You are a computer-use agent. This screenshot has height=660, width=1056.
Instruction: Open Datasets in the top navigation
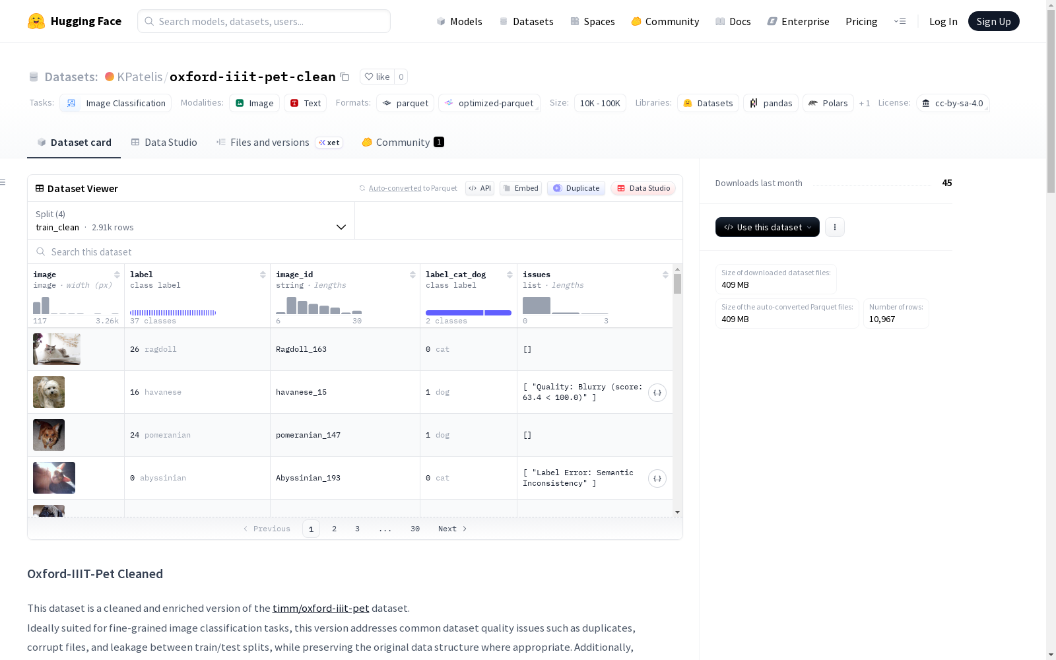point(526,21)
